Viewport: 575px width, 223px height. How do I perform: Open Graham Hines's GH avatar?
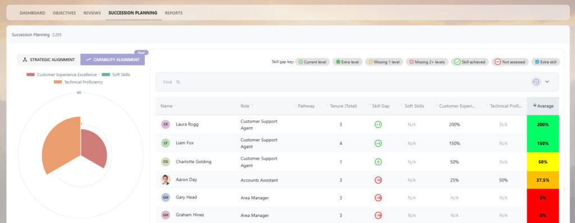tap(166, 215)
